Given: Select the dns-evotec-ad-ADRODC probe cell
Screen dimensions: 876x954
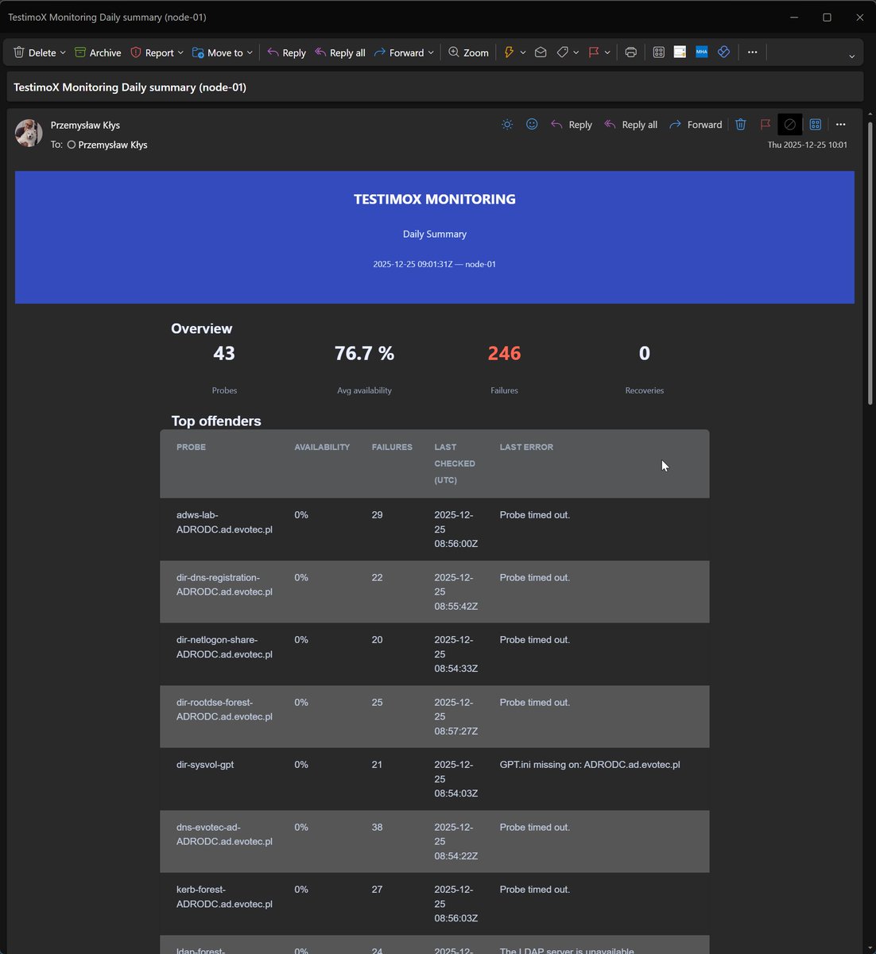Looking at the screenshot, I should [224, 834].
